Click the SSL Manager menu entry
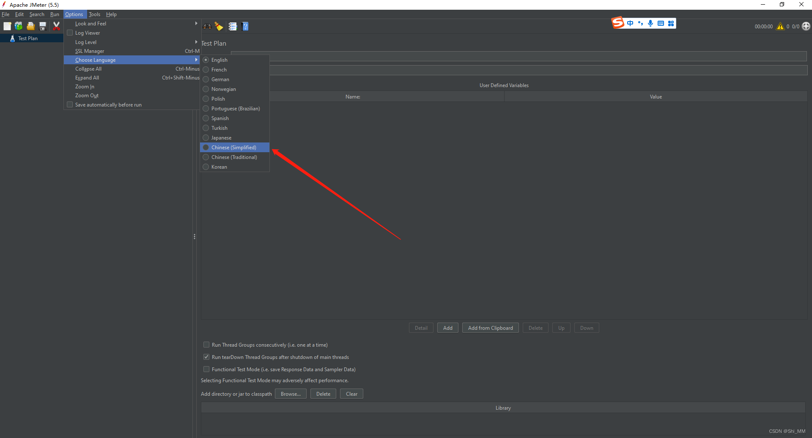The image size is (812, 438). pyautogui.click(x=90, y=51)
